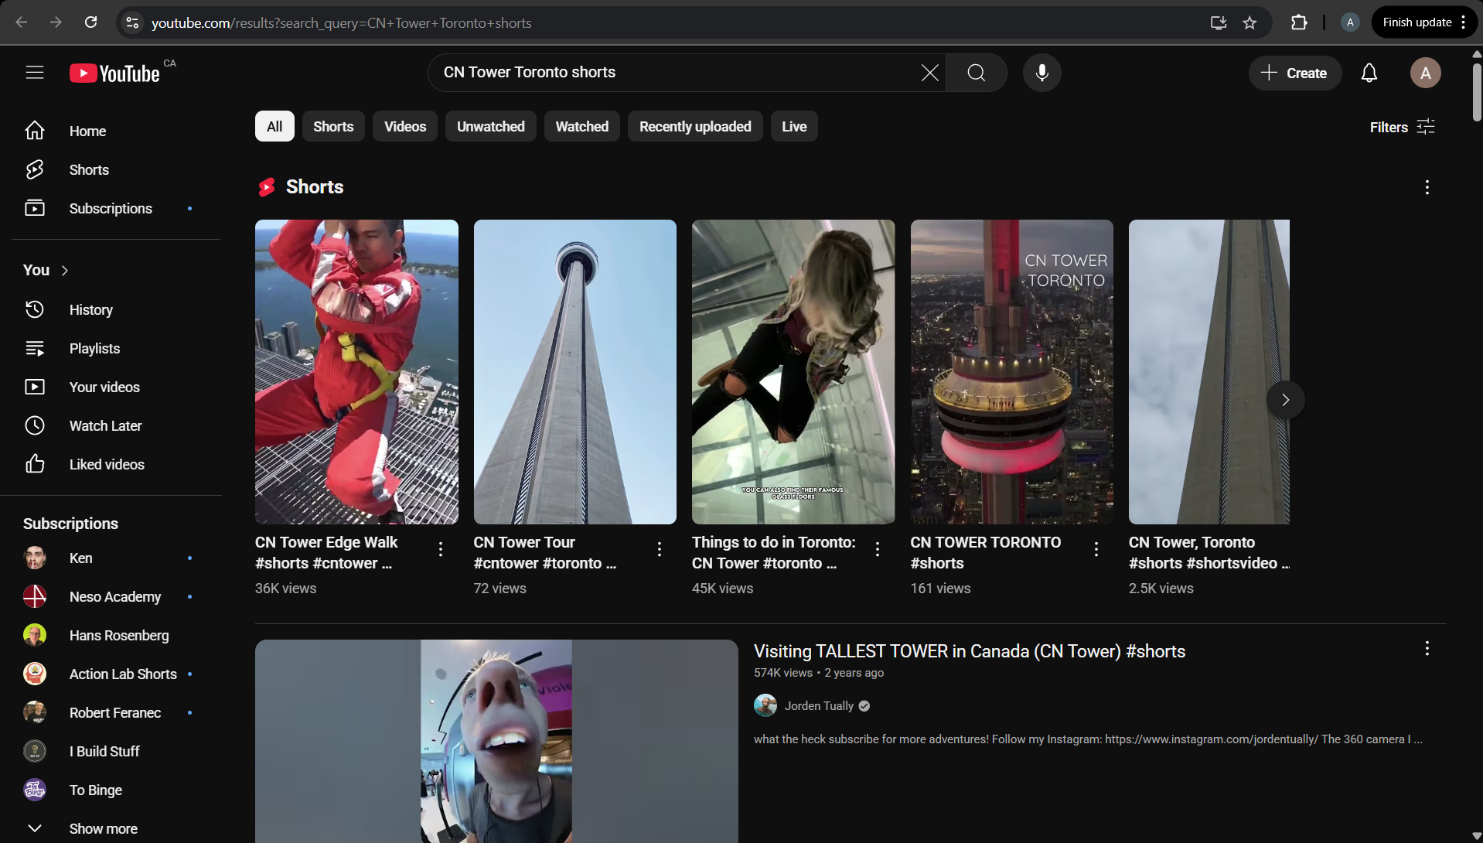Screen dimensions: 1483x843
Task: Play the CN Tower Tour short
Action: tap(574, 372)
